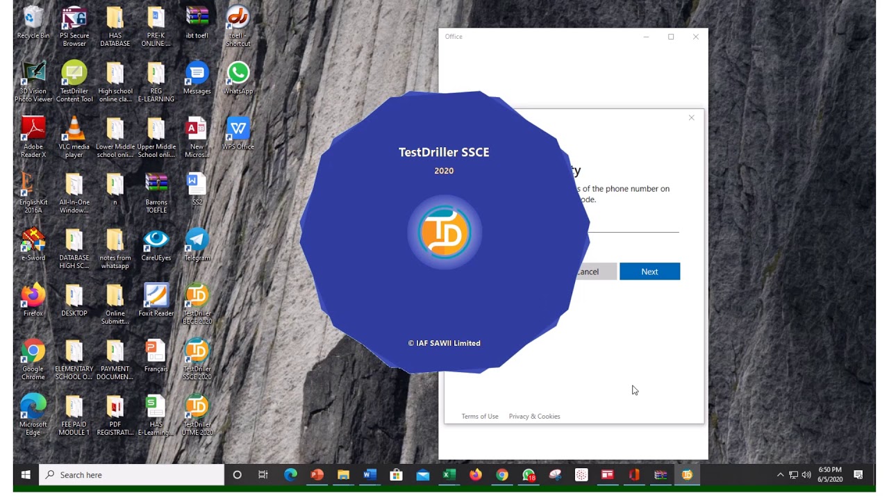The width and height of the screenshot is (889, 500).
Task: Launch the VLC media player shortcut
Action: pyautogui.click(x=74, y=138)
